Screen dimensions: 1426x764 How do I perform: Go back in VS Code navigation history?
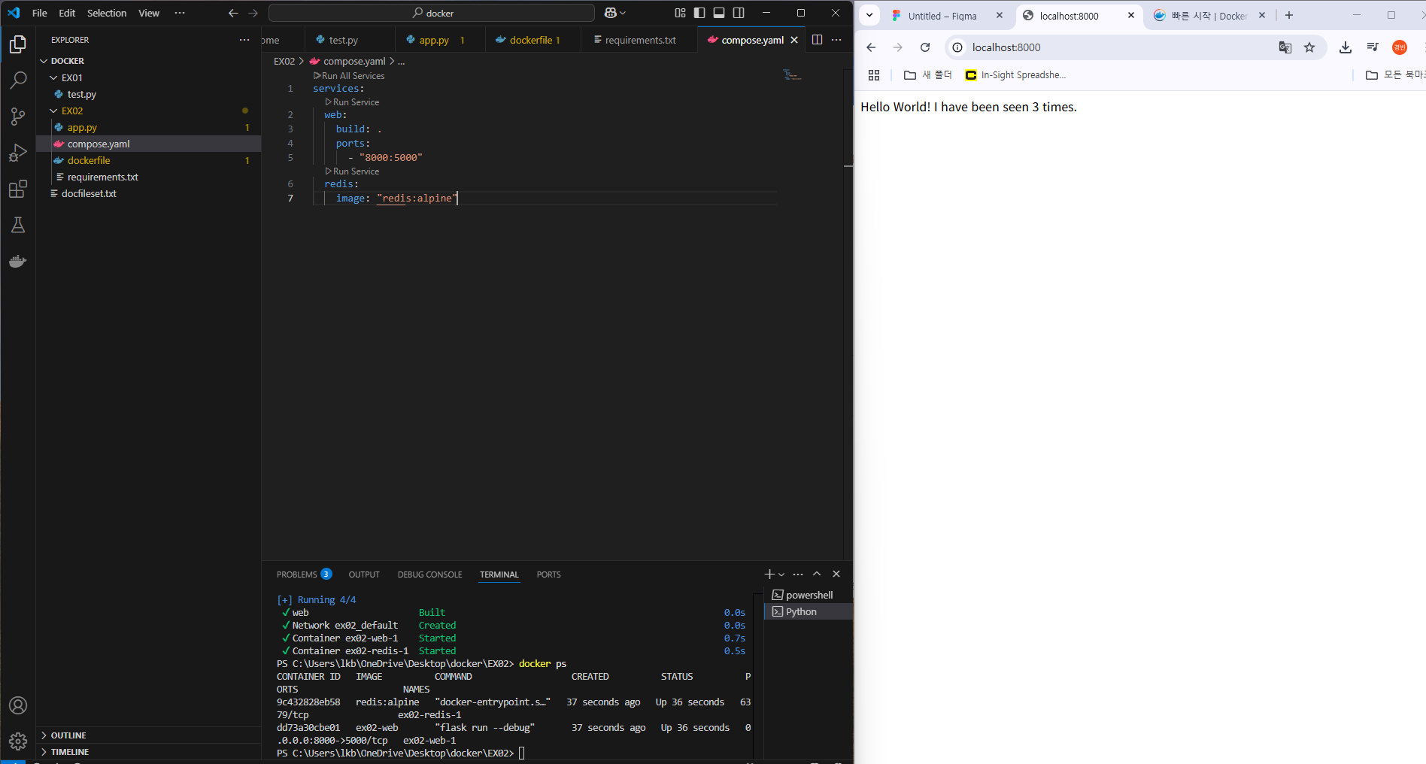(x=233, y=13)
